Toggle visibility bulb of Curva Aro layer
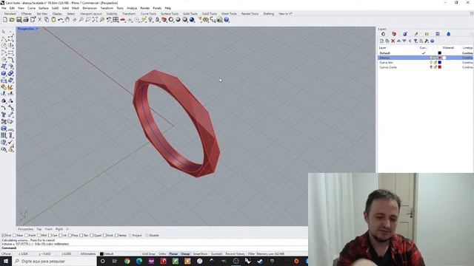 coord(431,62)
